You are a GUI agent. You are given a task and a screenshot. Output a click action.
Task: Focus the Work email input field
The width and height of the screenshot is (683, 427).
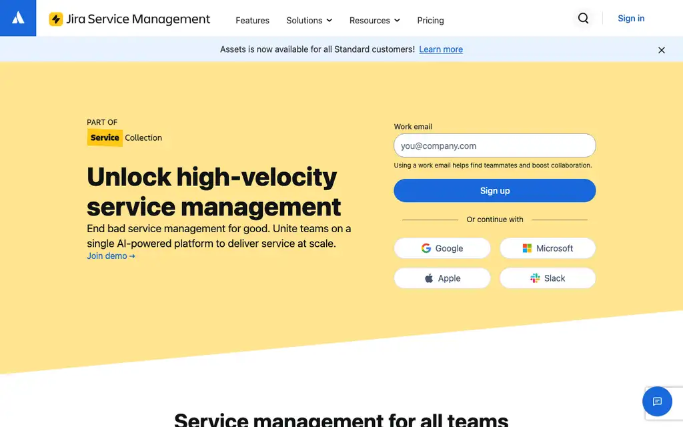coord(494,145)
